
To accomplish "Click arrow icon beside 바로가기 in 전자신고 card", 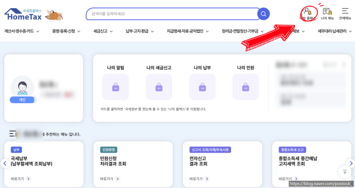I will click(x=207, y=179).
